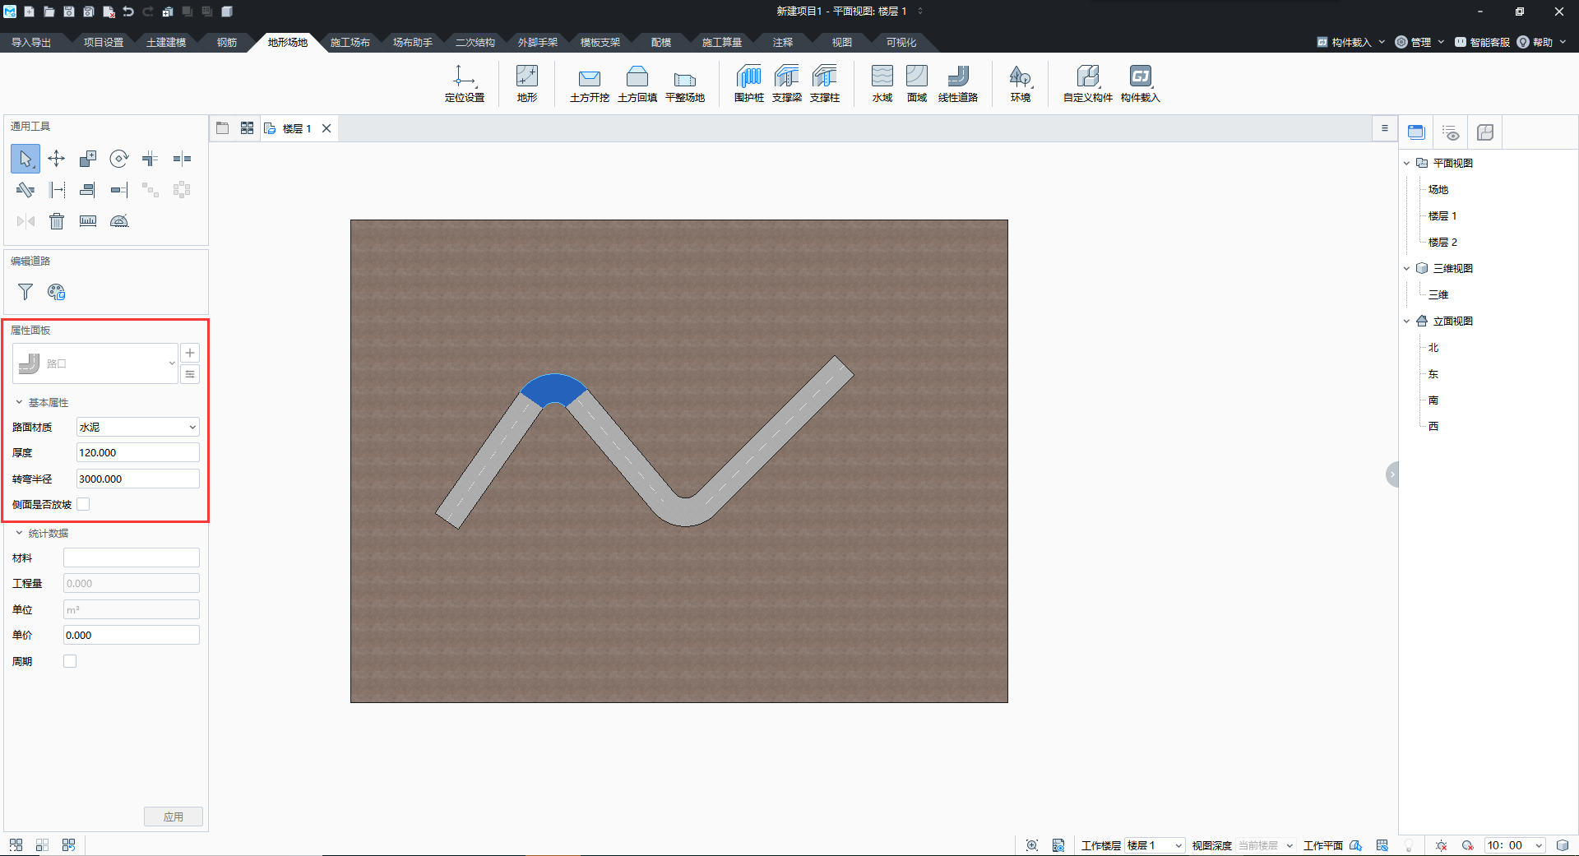
Task: Select the 水域 water area tool
Action: pyautogui.click(x=882, y=83)
